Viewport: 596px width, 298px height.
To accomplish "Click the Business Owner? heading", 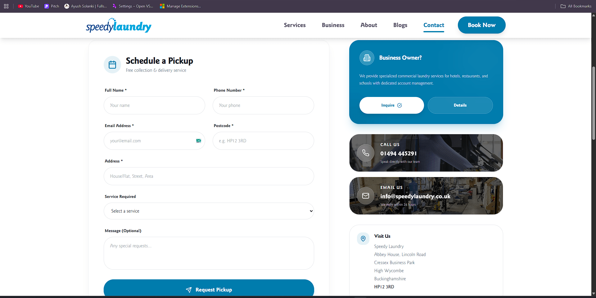I will click(x=400, y=58).
